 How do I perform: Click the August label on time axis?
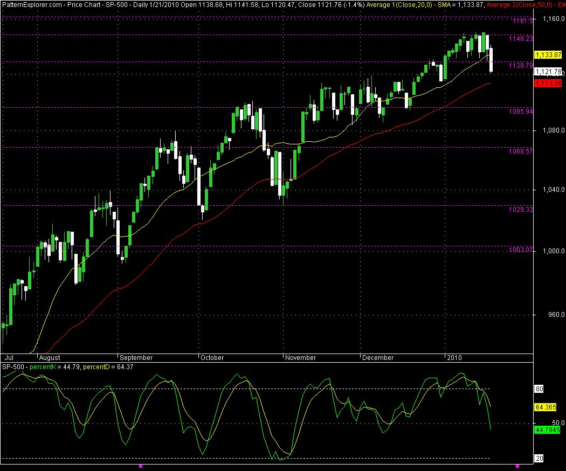[x=50, y=358]
